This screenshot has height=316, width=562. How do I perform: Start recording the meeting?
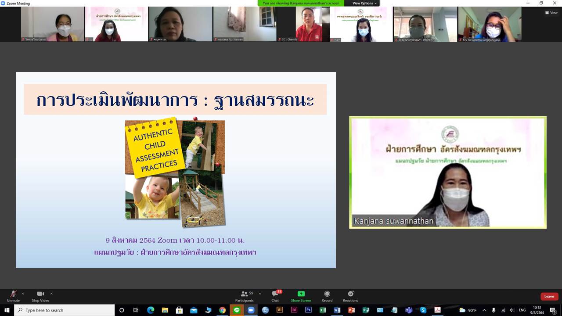pyautogui.click(x=327, y=296)
